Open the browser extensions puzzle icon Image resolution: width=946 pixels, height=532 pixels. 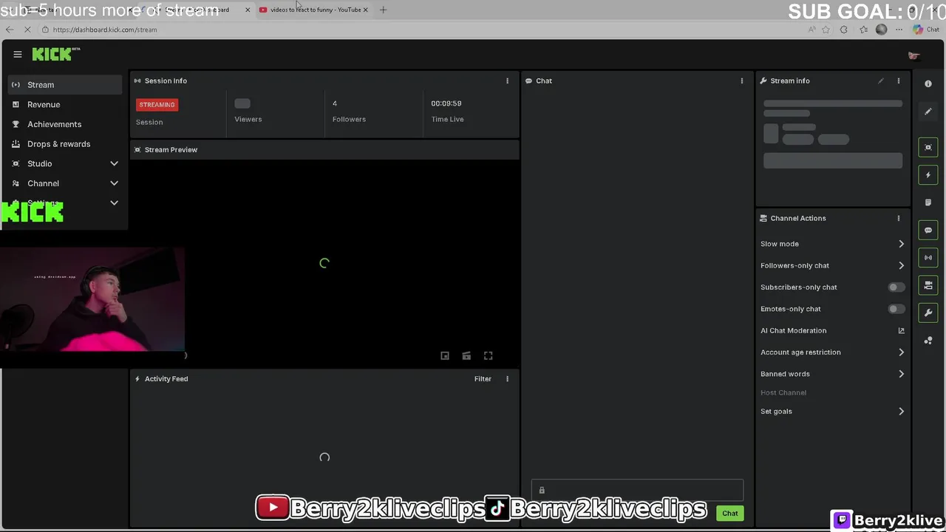844,30
